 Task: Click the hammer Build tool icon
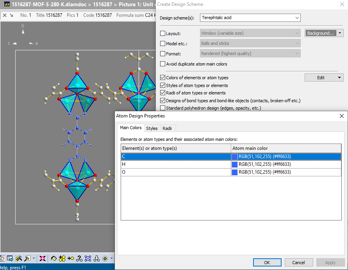coord(27,258)
